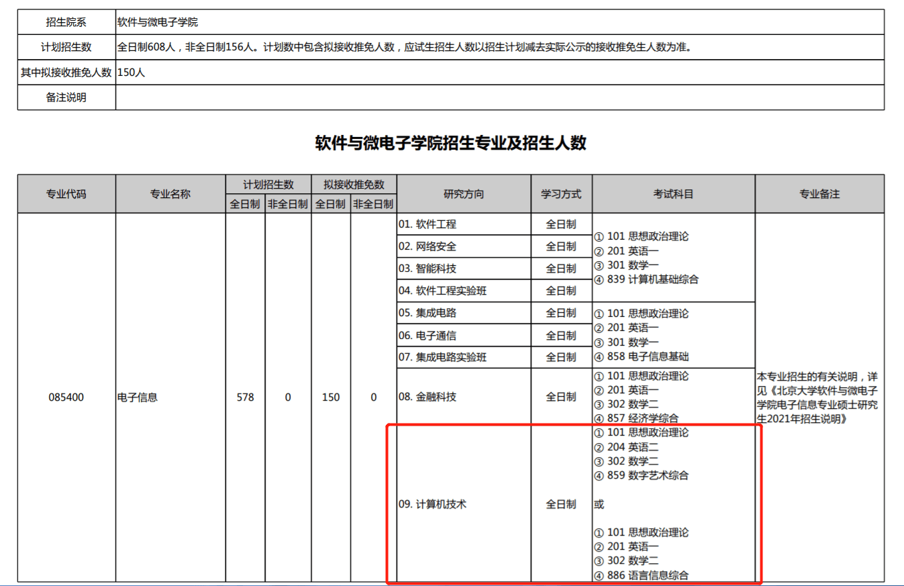Click the 计划招生数 label in the top table
The image size is (904, 586).
[x=66, y=47]
